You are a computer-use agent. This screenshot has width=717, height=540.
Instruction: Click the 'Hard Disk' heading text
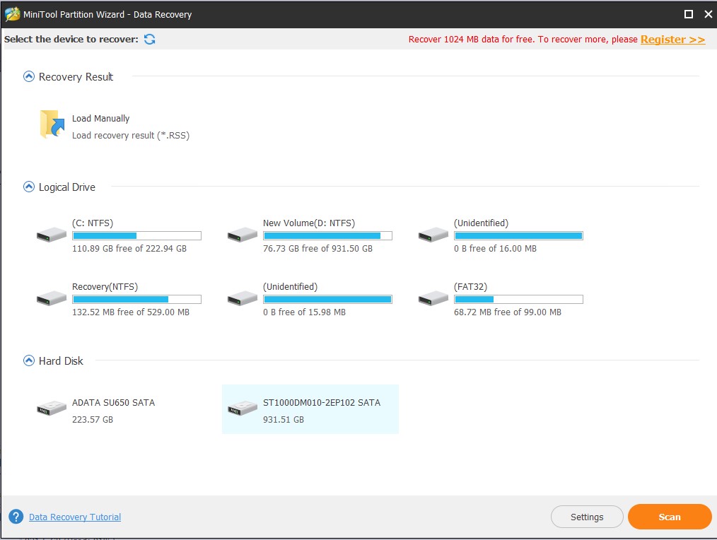point(61,361)
